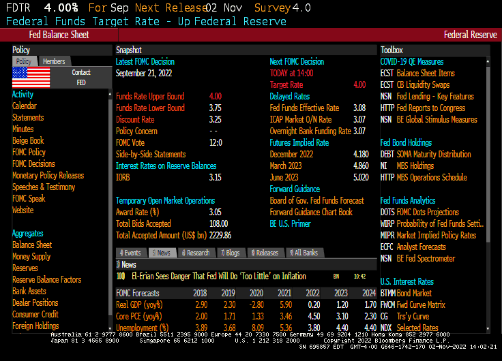Open Reserve Balance Factors
Screen dimensions: 502x361
47,279
